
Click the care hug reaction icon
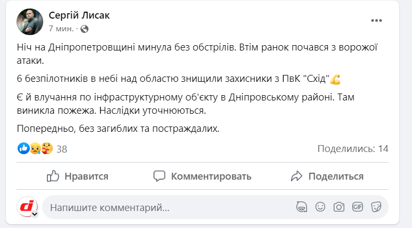pos(47,149)
